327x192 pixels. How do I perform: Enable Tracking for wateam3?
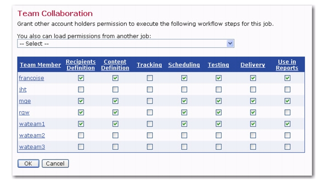pyautogui.click(x=150, y=147)
